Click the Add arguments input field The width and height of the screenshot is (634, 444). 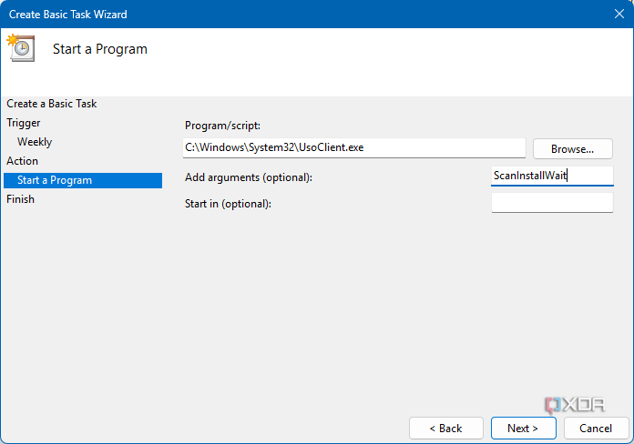[x=552, y=176]
